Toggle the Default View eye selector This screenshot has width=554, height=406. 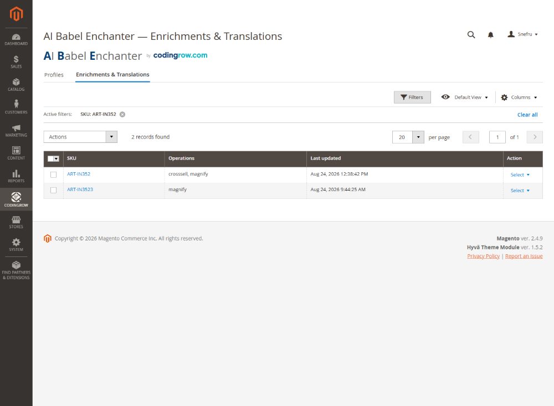(464, 97)
